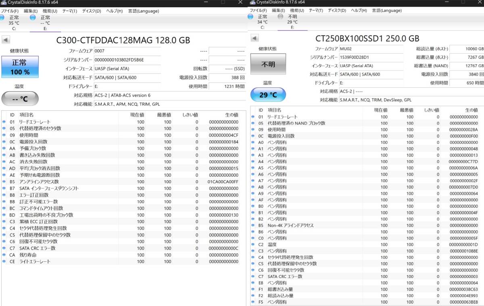Open ヘルプ(H) menu in right window

click(359, 10)
